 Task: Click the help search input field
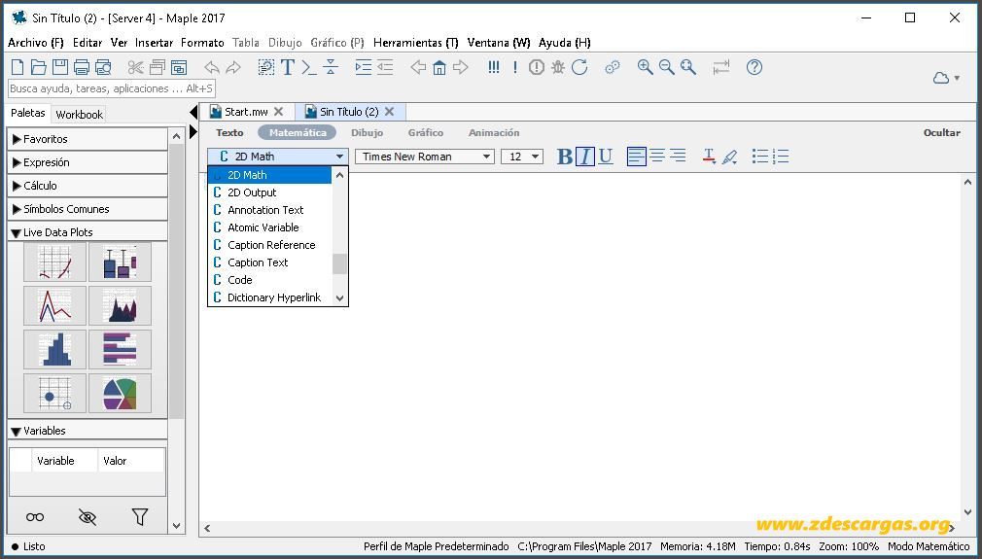(x=112, y=88)
